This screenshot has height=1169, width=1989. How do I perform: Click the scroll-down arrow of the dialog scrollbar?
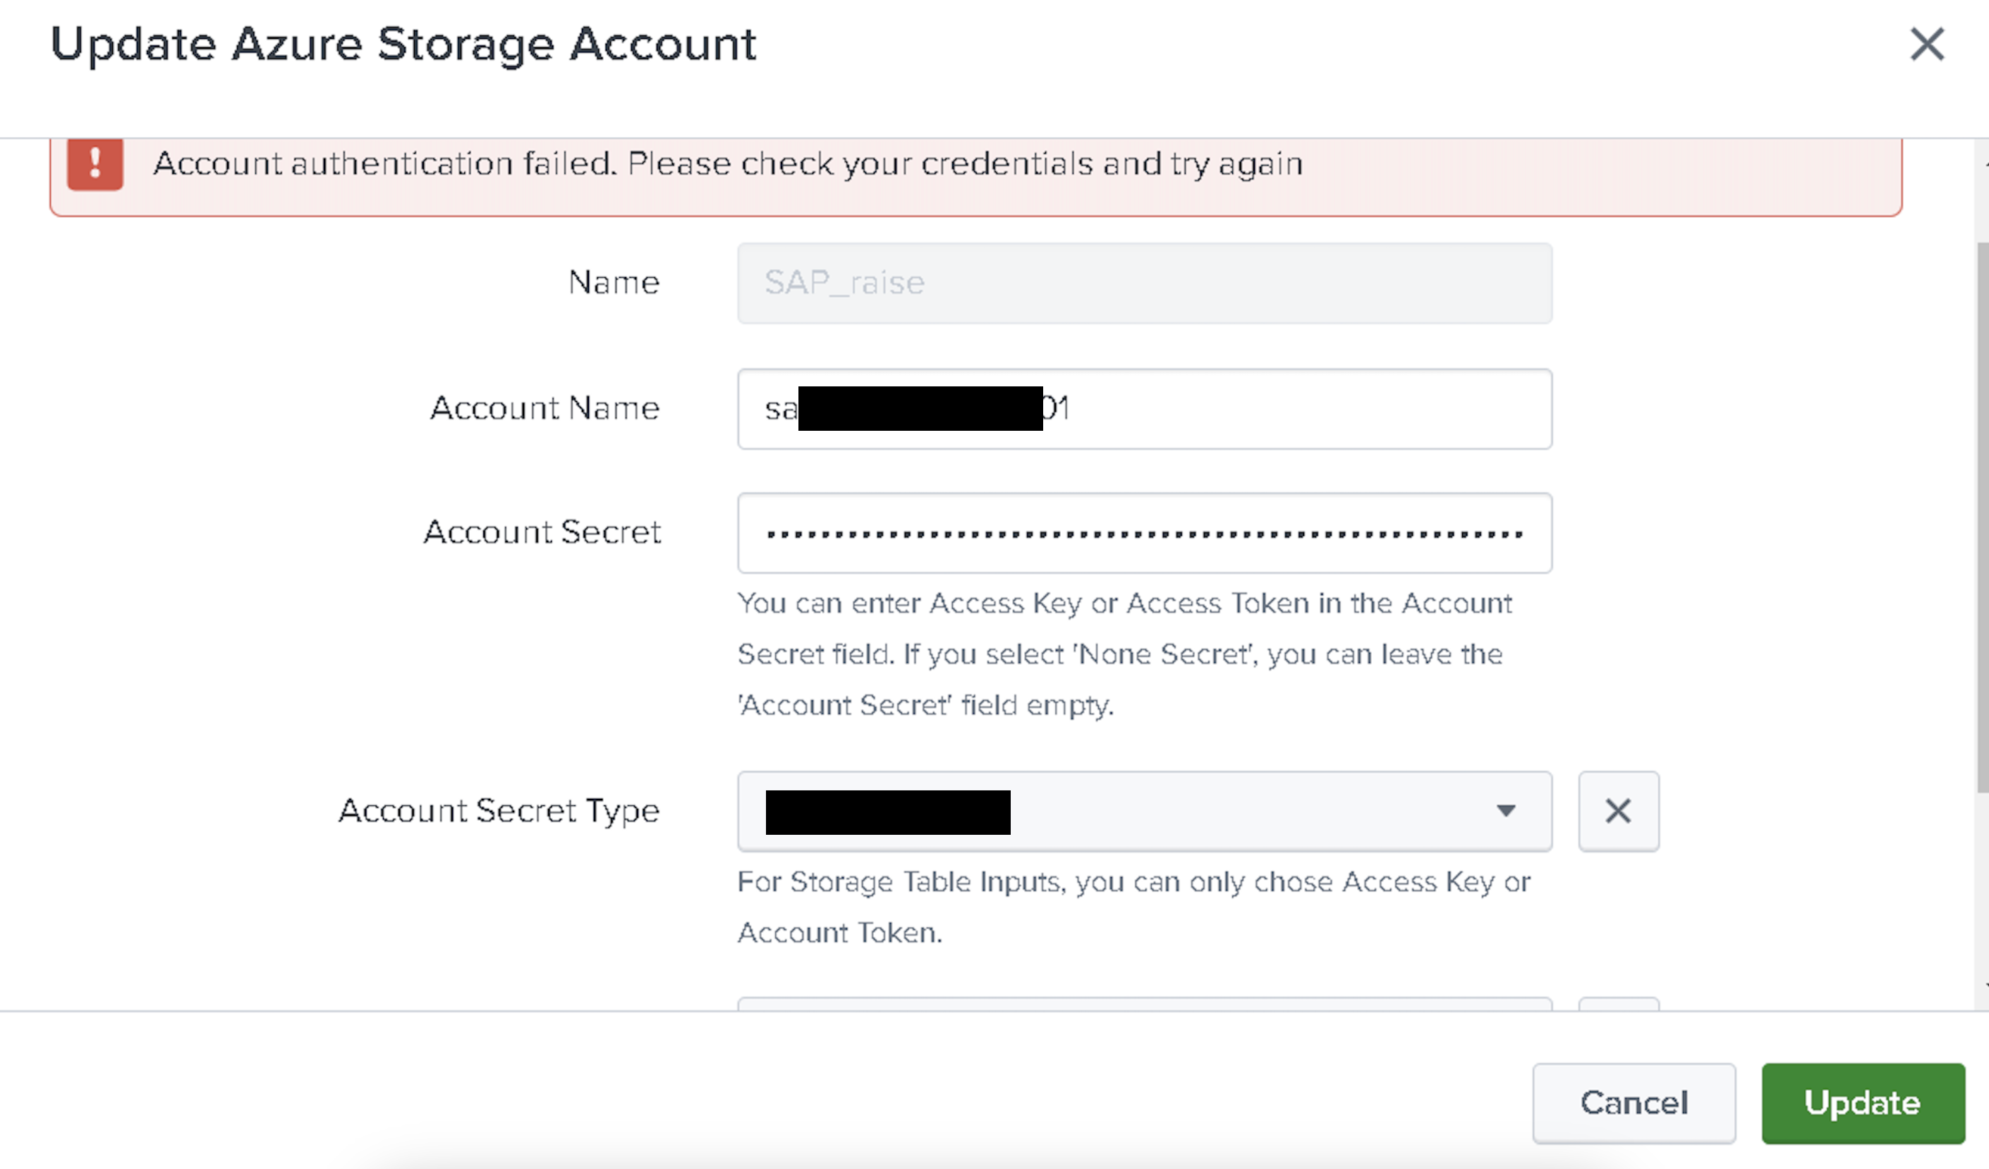pyautogui.click(x=1985, y=986)
